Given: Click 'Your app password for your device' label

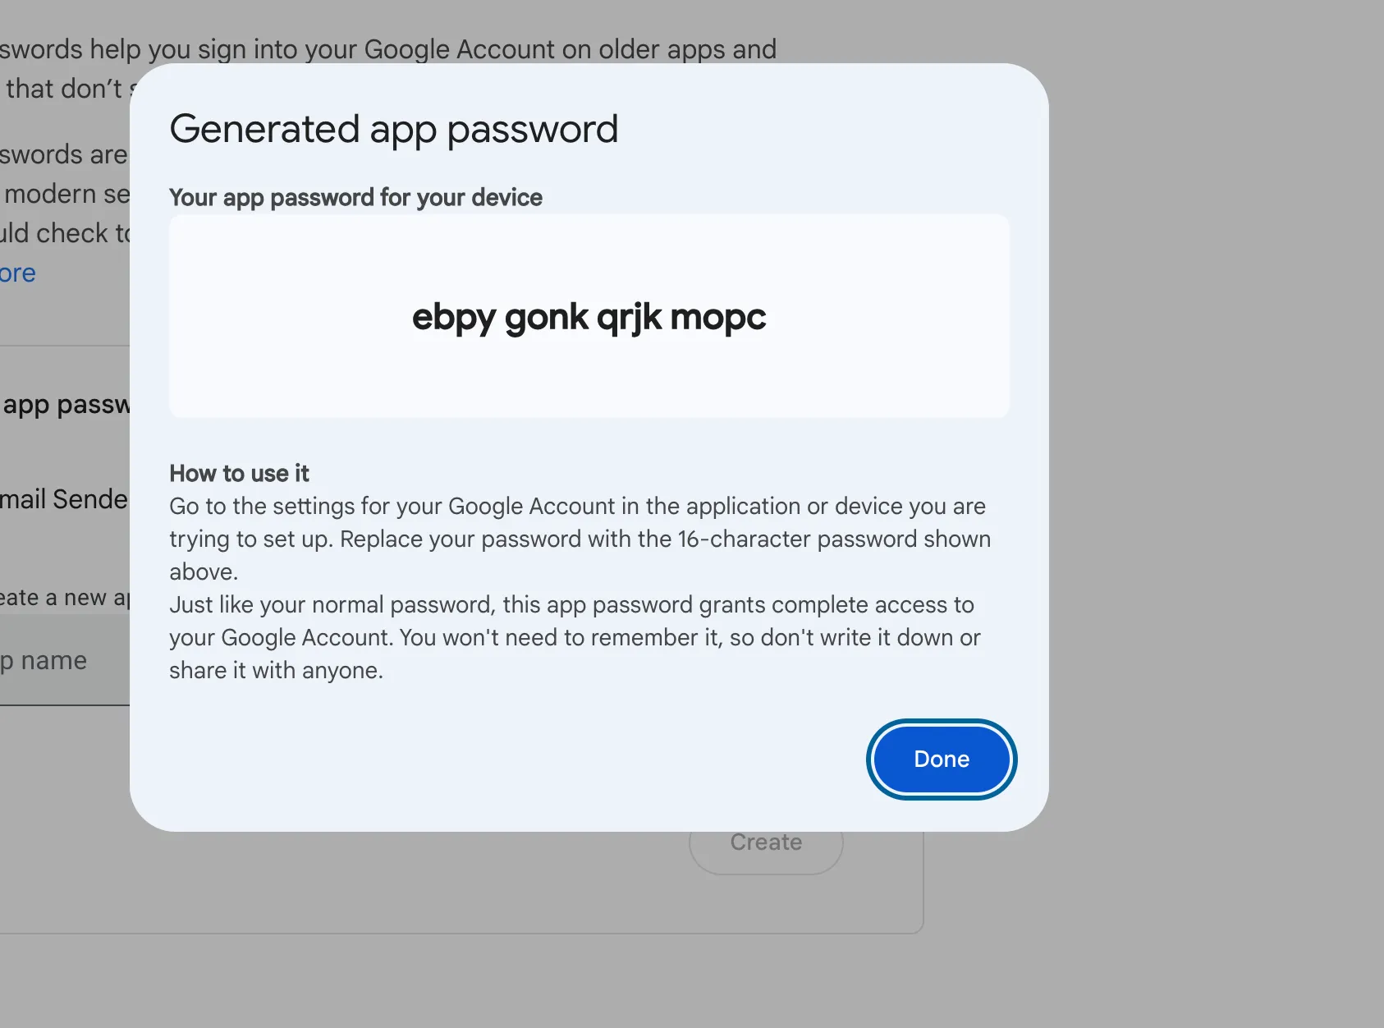Looking at the screenshot, I should tap(355, 198).
